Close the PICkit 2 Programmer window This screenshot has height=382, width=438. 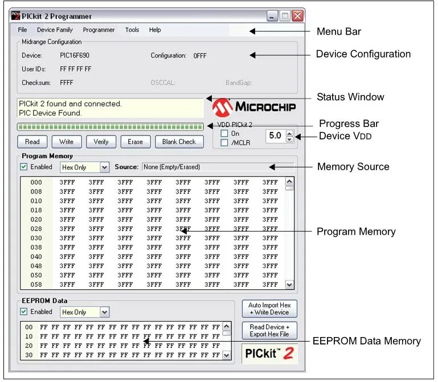[297, 16]
